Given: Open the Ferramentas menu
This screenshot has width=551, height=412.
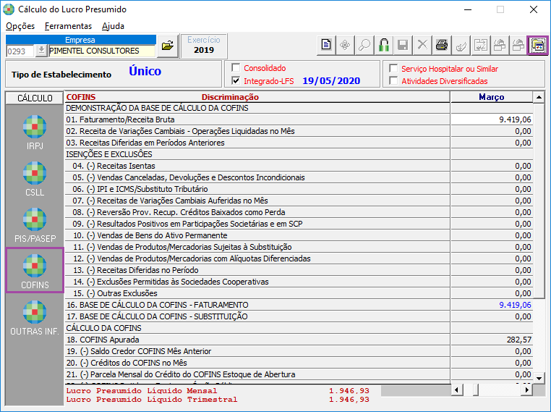Looking at the screenshot, I should click(x=68, y=26).
